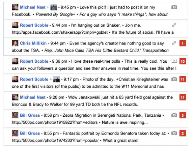The height and width of the screenshot is (146, 191).
Task: Click Bill Gross avatar on 8:55 pm post
Action: (x=15, y=133)
